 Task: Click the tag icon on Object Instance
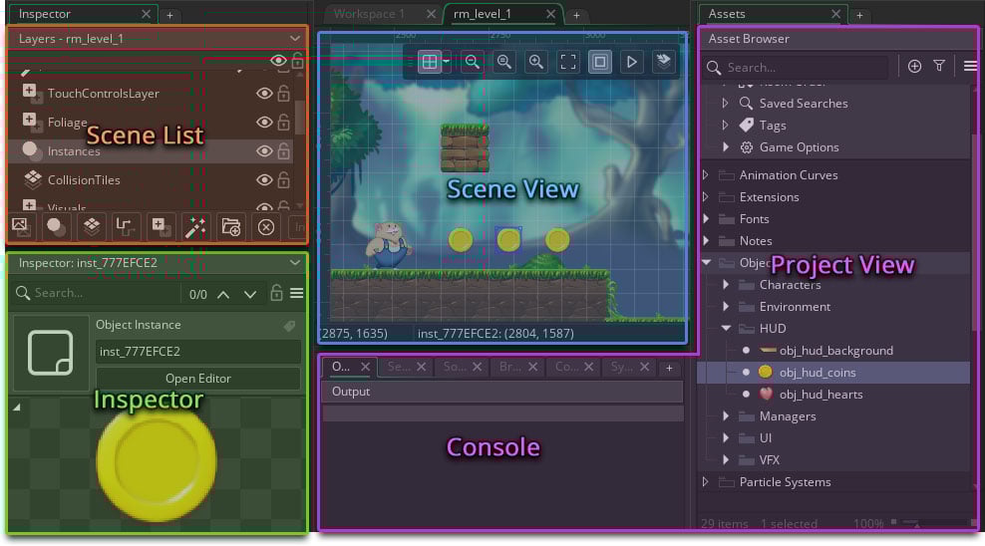pyautogui.click(x=289, y=325)
